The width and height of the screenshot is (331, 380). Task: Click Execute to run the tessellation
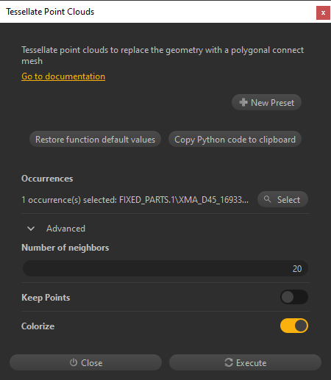[245, 362]
